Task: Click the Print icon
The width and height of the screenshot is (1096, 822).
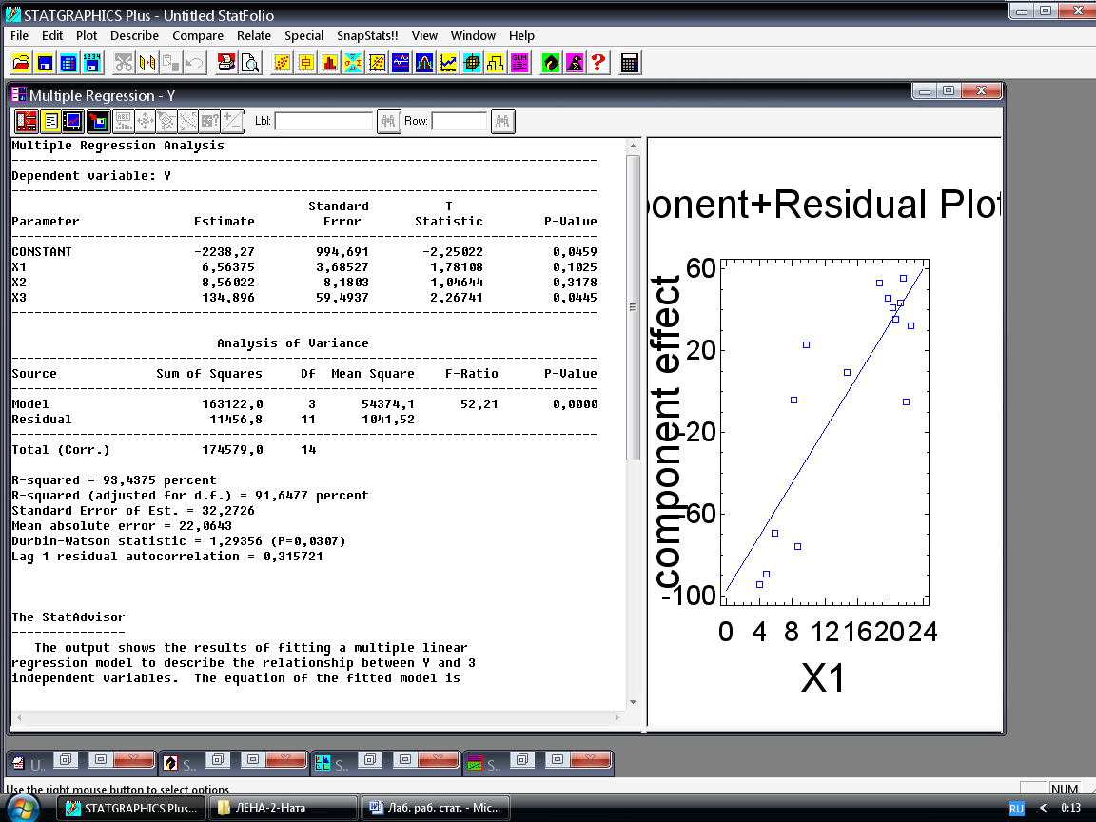Action: click(x=226, y=63)
